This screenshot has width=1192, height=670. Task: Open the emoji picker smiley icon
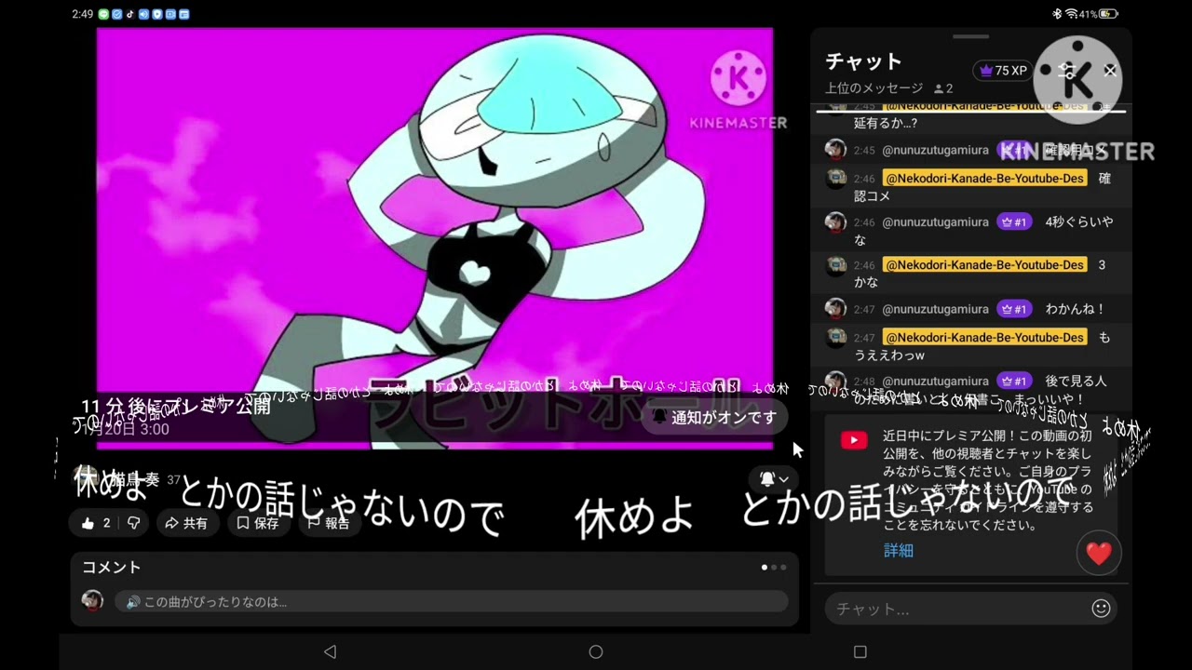coord(1101,609)
